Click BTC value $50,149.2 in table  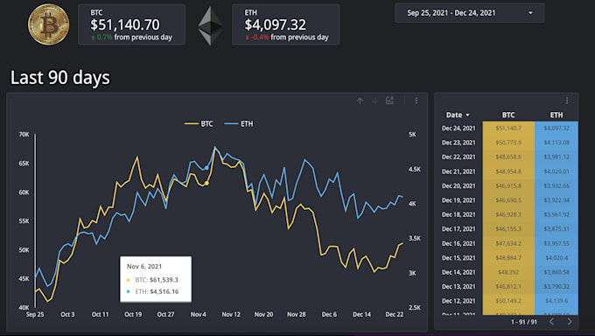(508, 301)
